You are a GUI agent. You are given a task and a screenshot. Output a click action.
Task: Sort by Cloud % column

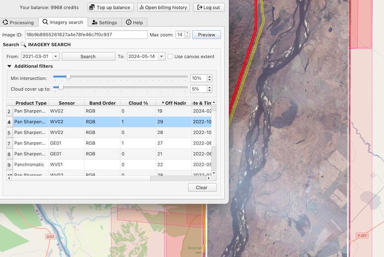tap(138, 103)
